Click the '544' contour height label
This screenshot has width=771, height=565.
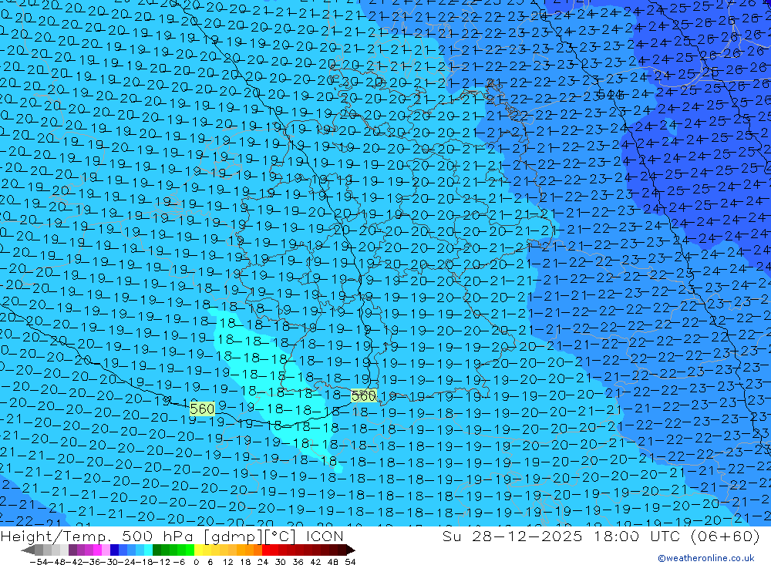[x=610, y=94]
